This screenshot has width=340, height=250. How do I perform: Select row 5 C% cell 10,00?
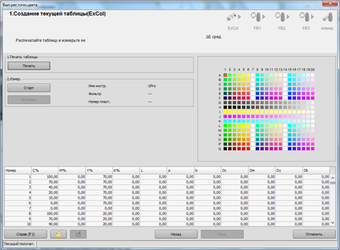point(45,198)
